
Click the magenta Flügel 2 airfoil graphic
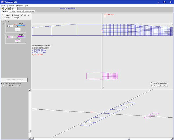tap(21, 37)
